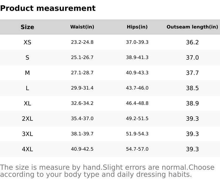The height and width of the screenshot is (185, 220).
Task: Click waist value 32.6-34.2
Action: tap(82, 103)
